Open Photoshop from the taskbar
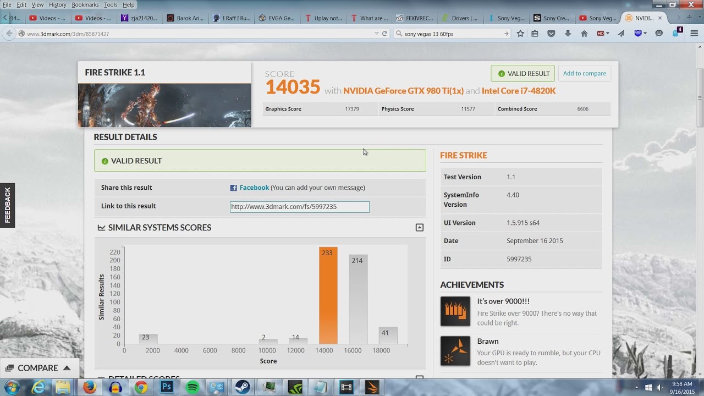The height and width of the screenshot is (396, 704). pyautogui.click(x=167, y=388)
